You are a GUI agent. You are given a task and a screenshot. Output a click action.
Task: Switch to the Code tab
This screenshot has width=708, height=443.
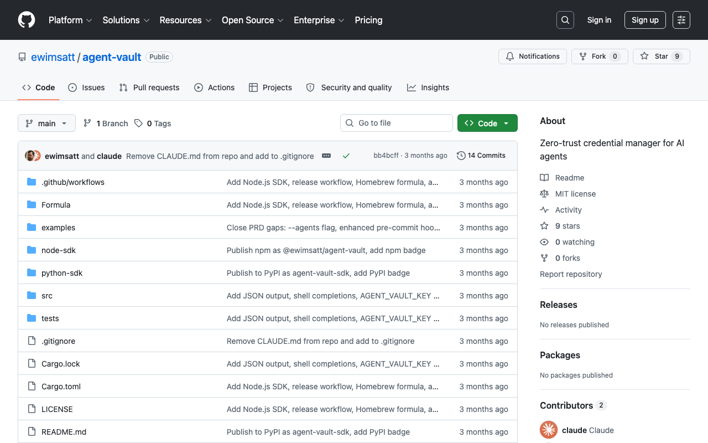(x=38, y=87)
